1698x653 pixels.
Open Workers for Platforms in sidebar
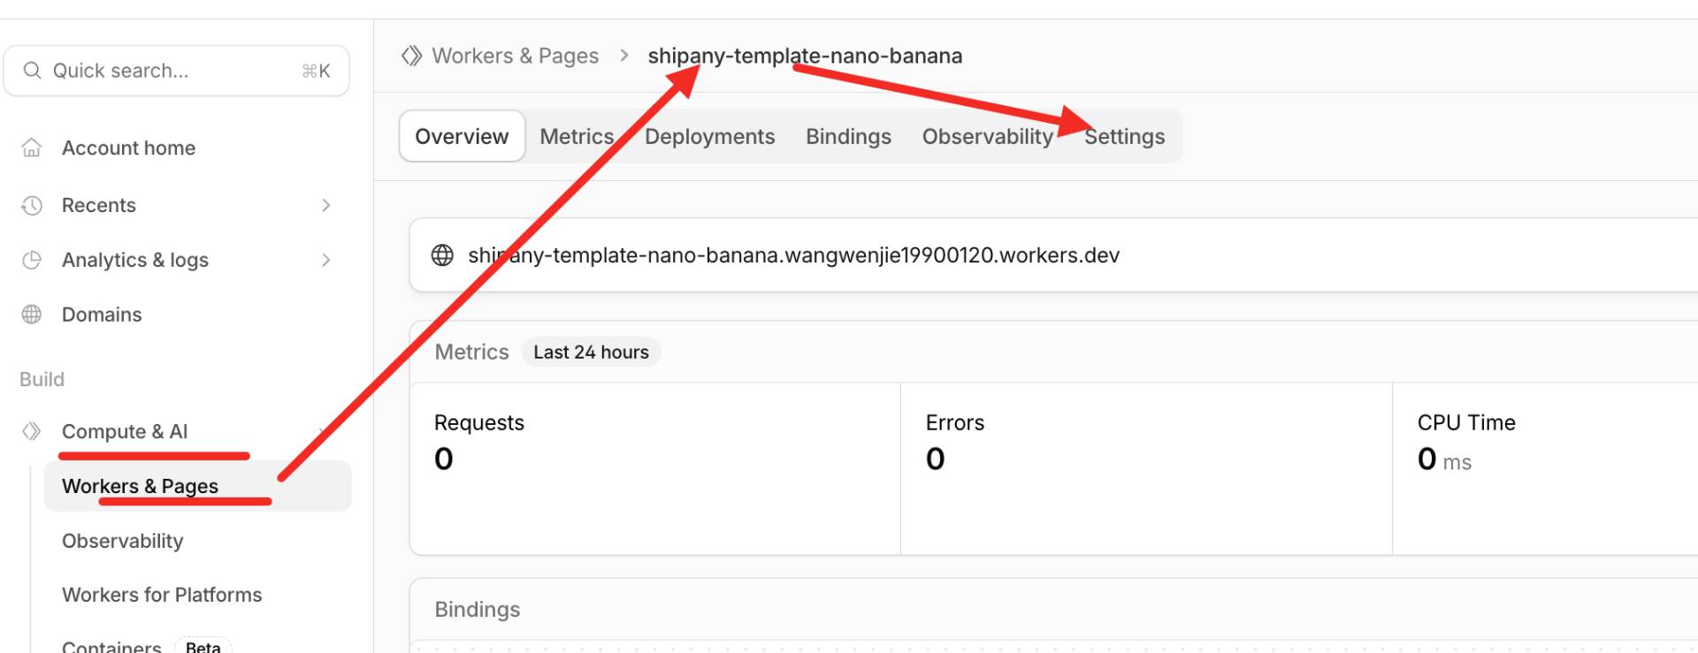(x=162, y=595)
